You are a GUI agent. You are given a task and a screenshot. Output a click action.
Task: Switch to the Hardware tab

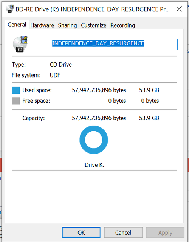coord(42,25)
